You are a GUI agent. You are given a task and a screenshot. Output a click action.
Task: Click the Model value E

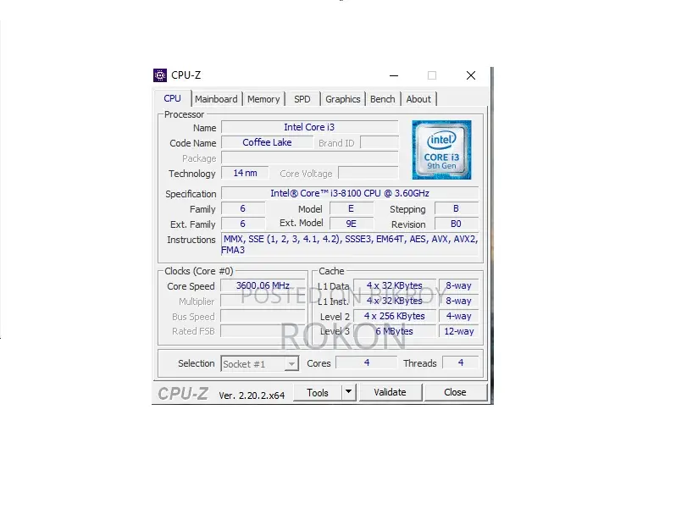(x=352, y=208)
